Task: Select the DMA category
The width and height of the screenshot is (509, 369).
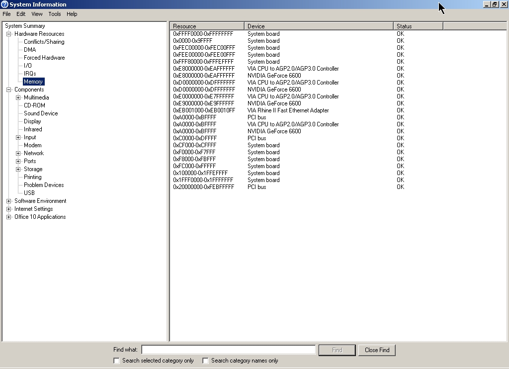Action: 30,50
